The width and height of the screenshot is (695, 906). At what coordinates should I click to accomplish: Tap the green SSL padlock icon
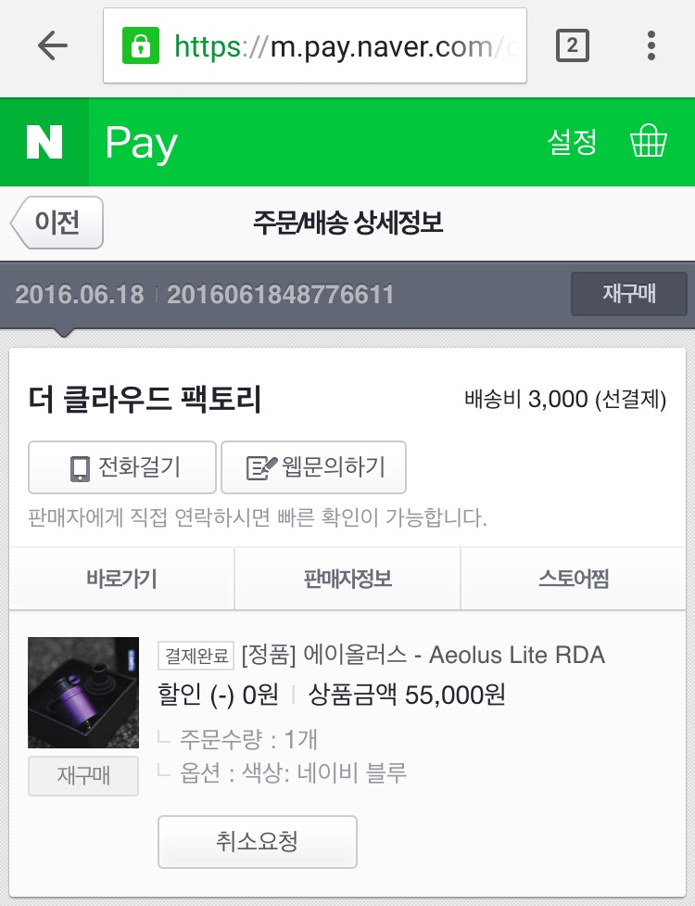pyautogui.click(x=141, y=45)
